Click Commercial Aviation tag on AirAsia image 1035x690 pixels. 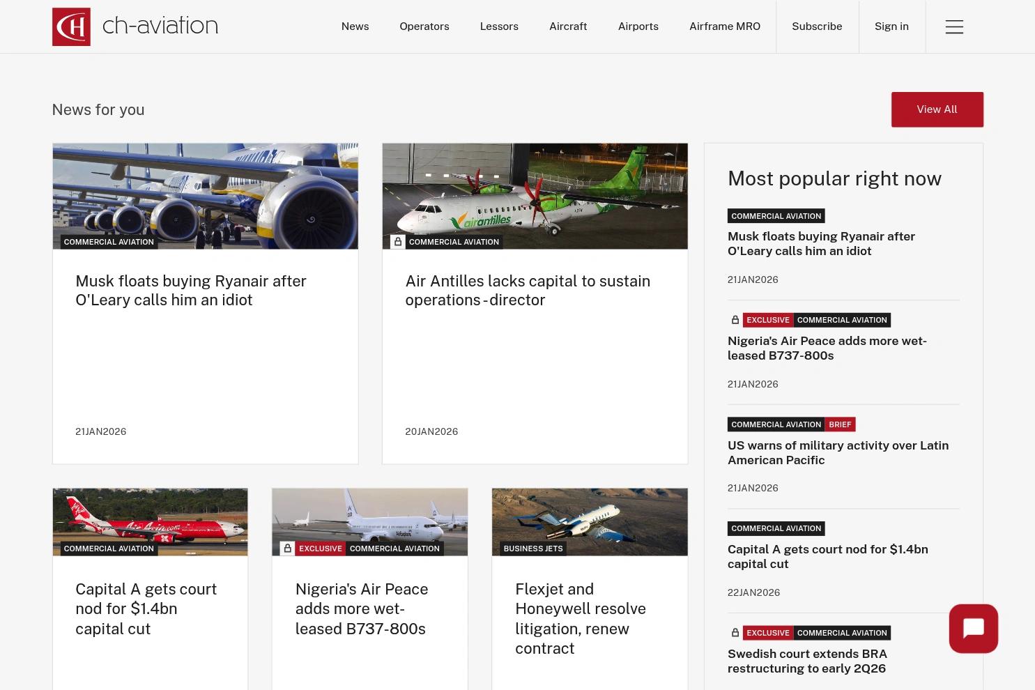[x=109, y=549]
